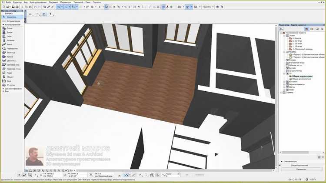Toggle the first highlighted guide-line toolbar button
The height and width of the screenshot is (183, 326).
click(59, 7)
